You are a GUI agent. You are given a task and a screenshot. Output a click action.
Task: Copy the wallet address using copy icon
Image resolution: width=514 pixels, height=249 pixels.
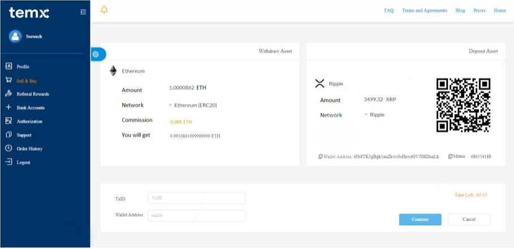321,156
